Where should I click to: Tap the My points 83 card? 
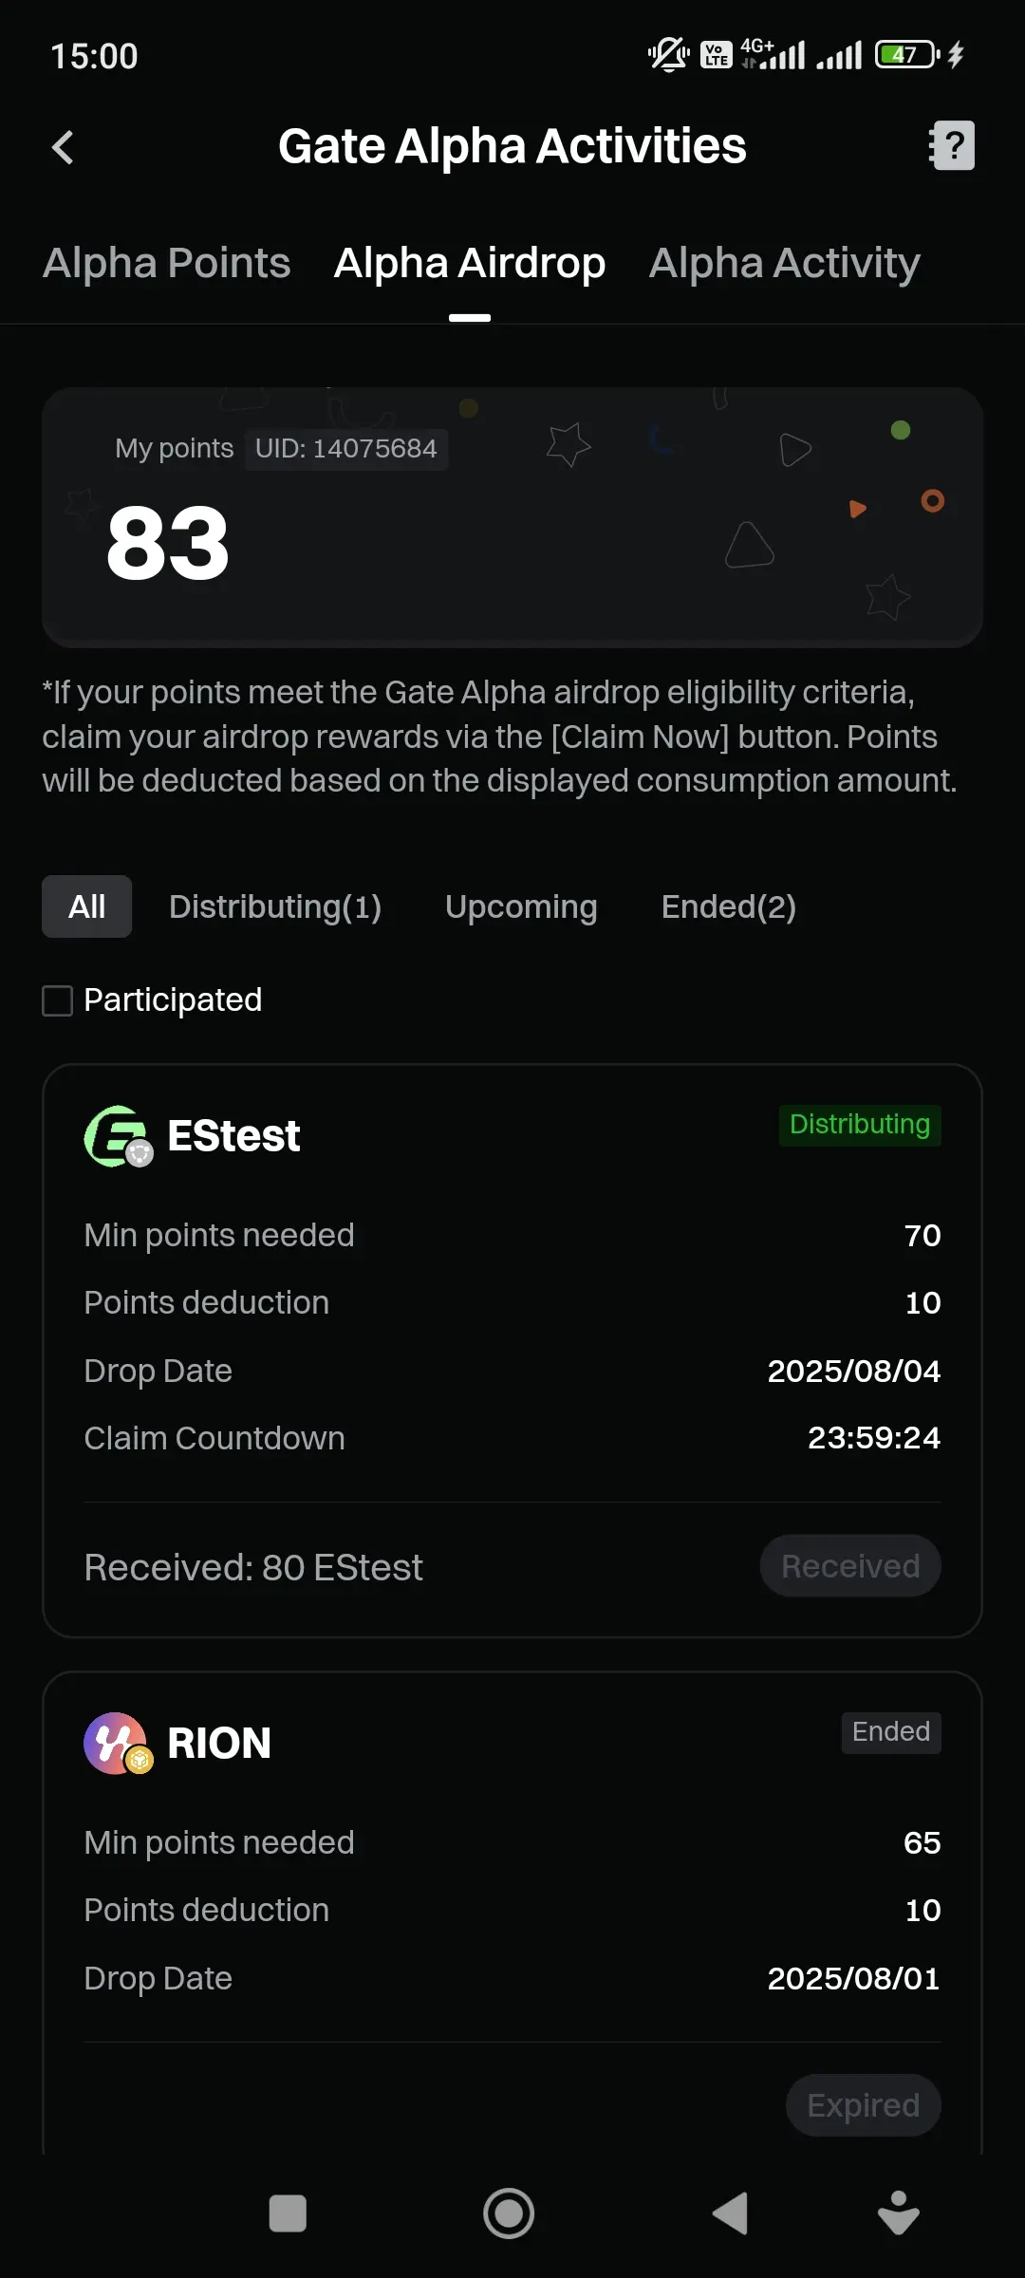click(x=512, y=517)
